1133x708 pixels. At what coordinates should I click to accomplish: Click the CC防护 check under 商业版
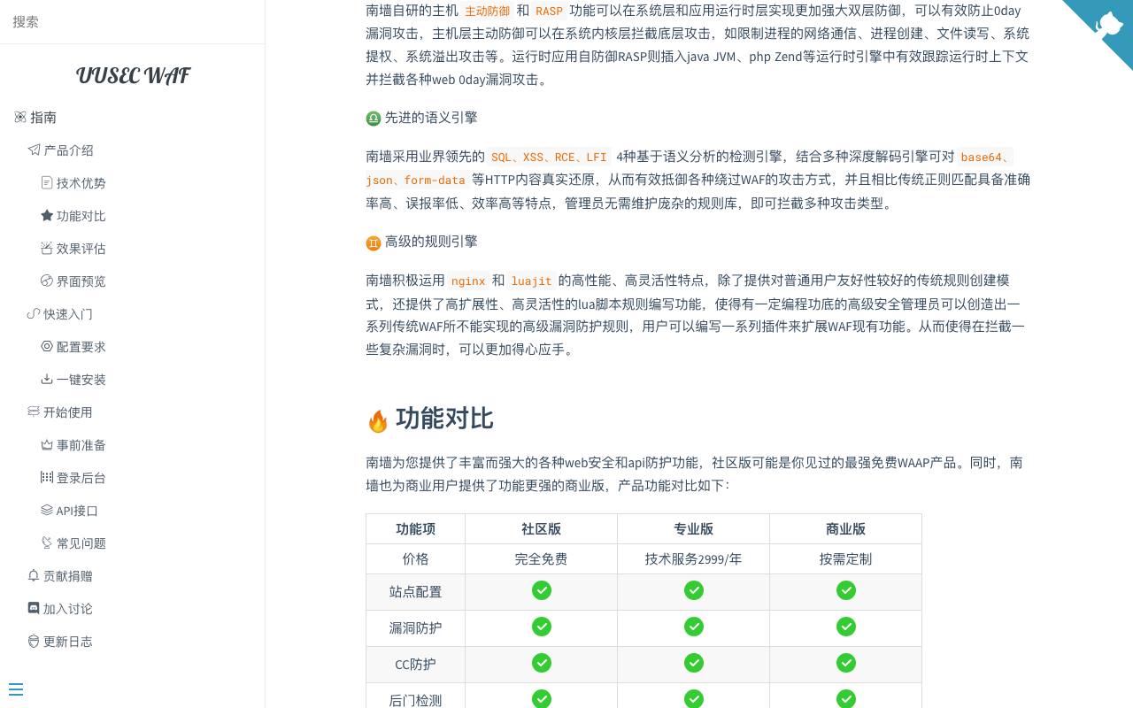point(846,663)
